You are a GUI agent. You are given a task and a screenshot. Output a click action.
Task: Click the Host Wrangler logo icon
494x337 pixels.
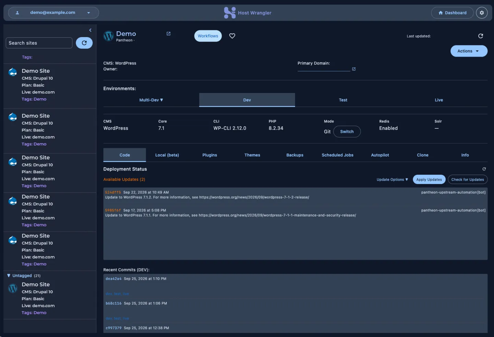click(x=230, y=13)
